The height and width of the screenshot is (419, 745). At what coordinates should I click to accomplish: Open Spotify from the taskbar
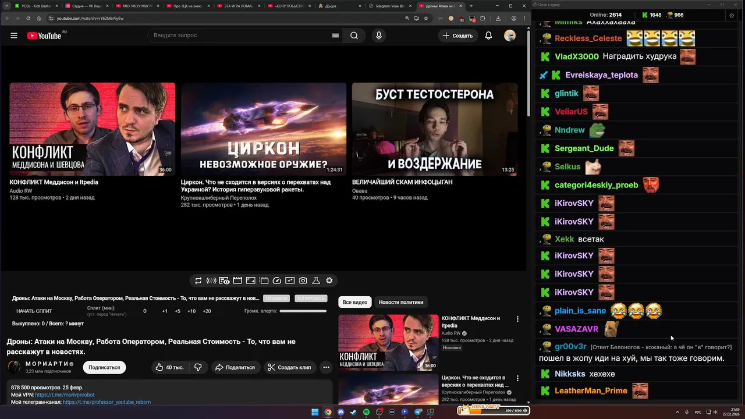coord(366,412)
